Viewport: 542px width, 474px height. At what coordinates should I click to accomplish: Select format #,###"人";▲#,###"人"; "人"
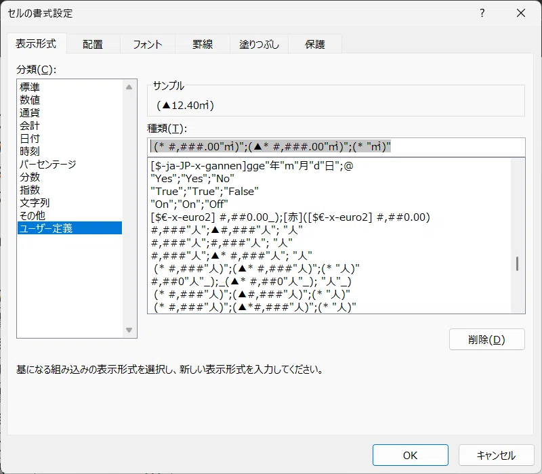(329, 230)
